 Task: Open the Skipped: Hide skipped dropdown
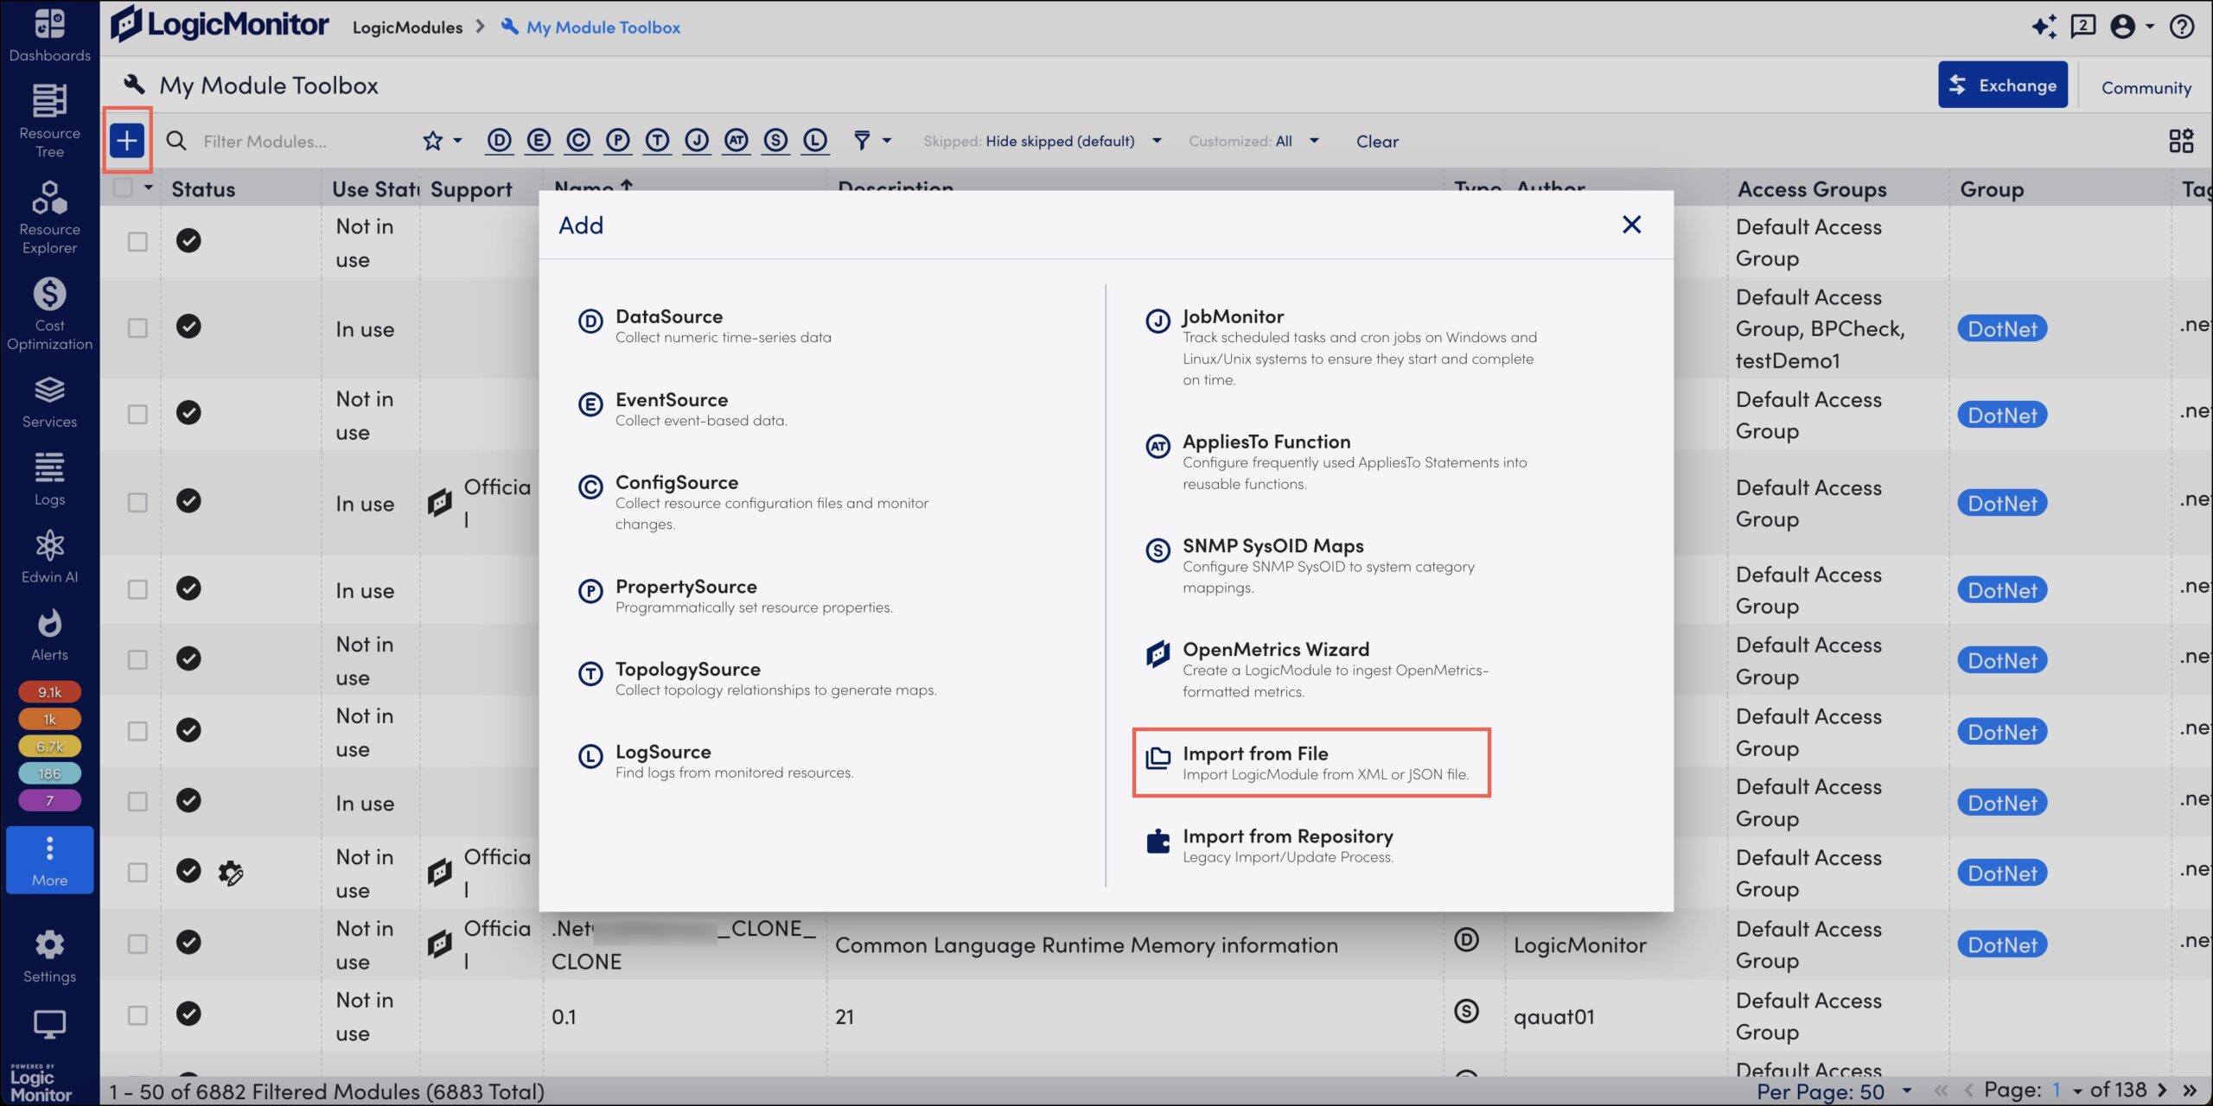tap(1043, 141)
